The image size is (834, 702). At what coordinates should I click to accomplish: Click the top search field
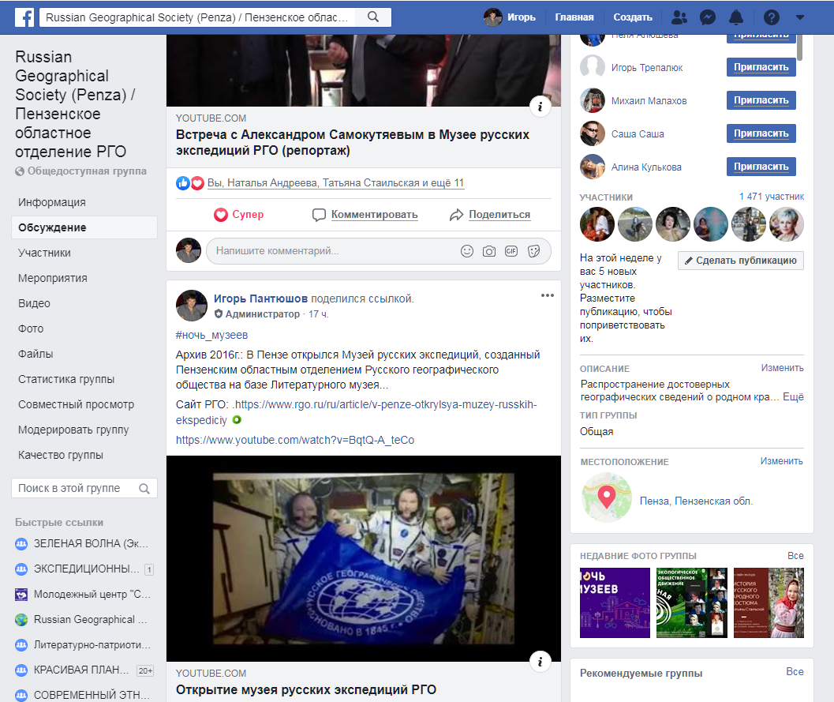coord(197,17)
